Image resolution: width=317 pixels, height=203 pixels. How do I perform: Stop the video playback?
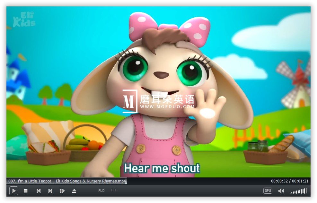click(x=26, y=191)
